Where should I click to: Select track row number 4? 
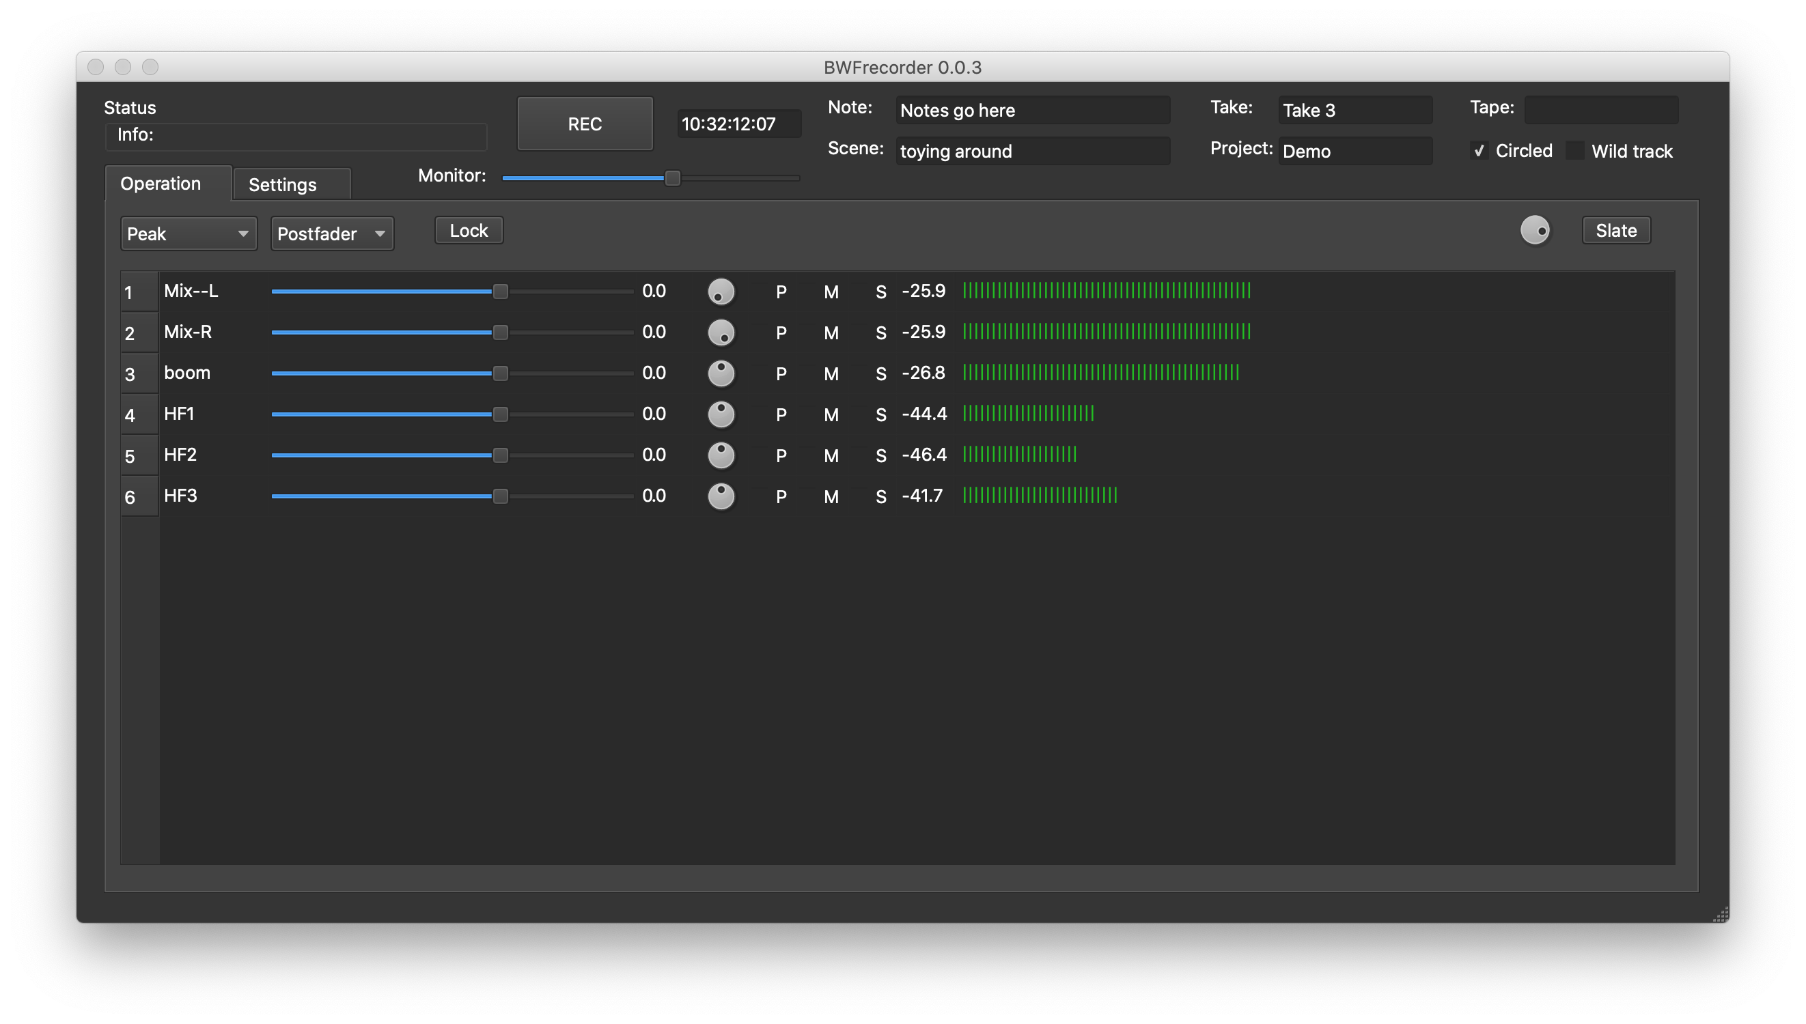[x=139, y=415]
